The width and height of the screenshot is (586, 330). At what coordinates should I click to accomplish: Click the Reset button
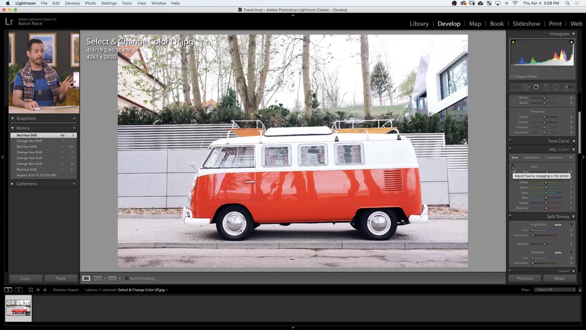[559, 278]
